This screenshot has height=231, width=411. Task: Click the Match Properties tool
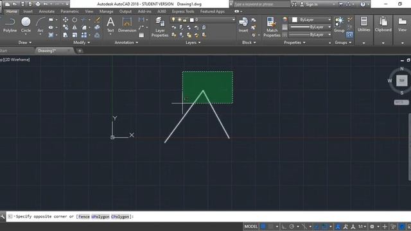pyautogui.click(x=272, y=27)
